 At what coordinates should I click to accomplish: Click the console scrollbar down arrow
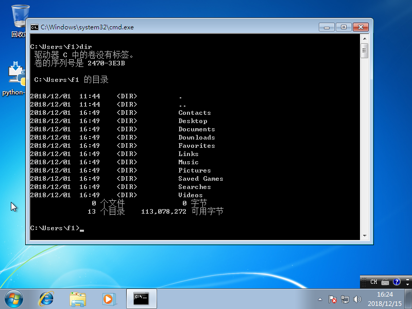pyautogui.click(x=365, y=236)
